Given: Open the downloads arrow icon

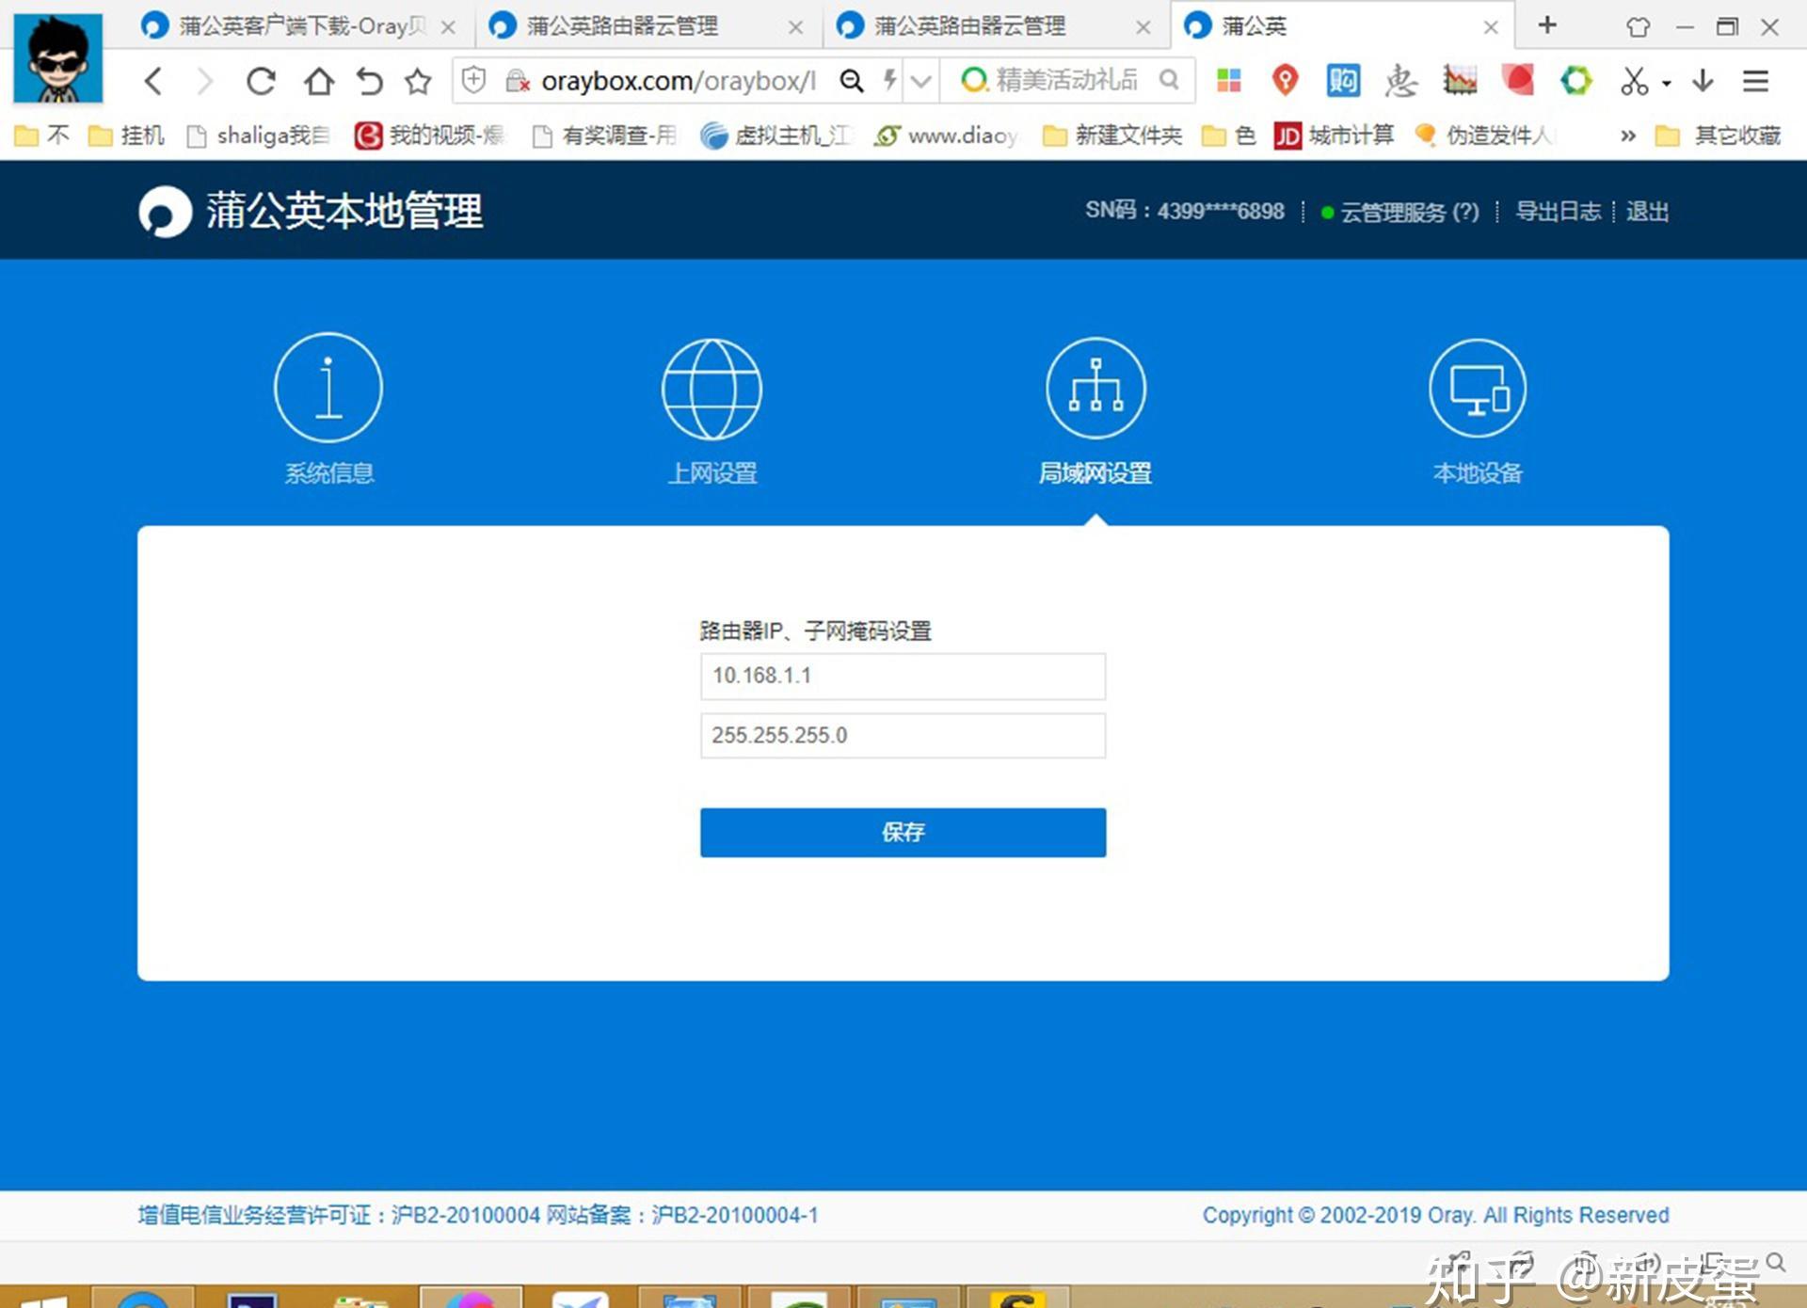Looking at the screenshot, I should (x=1703, y=81).
